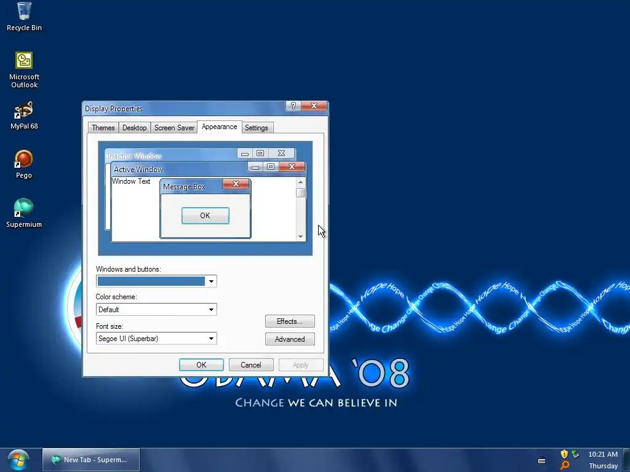Click the Inactive Window preview close icon
The width and height of the screenshot is (630, 472).
281,153
